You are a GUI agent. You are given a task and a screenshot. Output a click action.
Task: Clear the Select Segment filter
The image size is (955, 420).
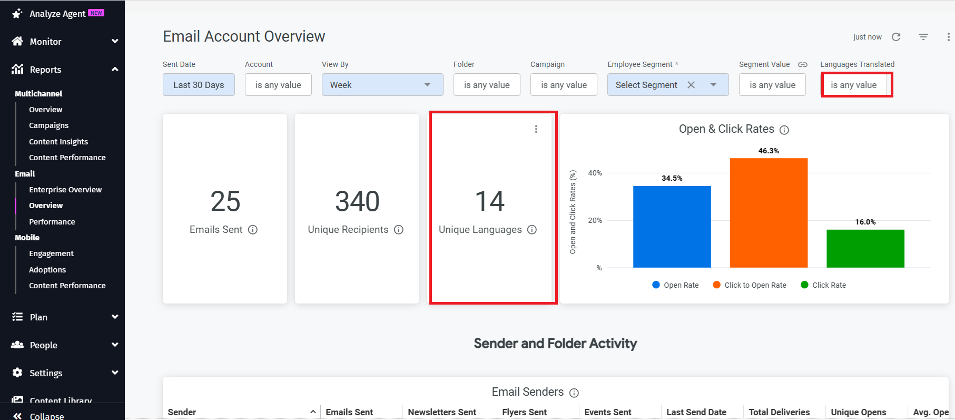tap(691, 85)
